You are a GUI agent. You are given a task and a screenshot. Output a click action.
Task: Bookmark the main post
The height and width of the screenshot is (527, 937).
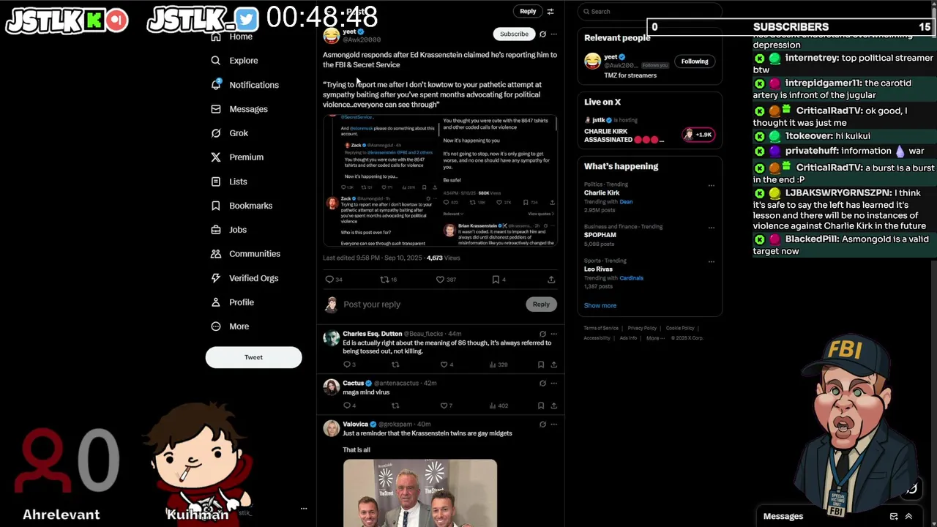[496, 280]
